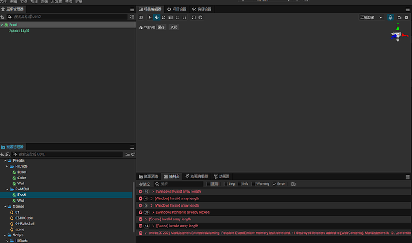Select the Sphere Light node
This screenshot has width=412, height=243.
(x=19, y=30)
